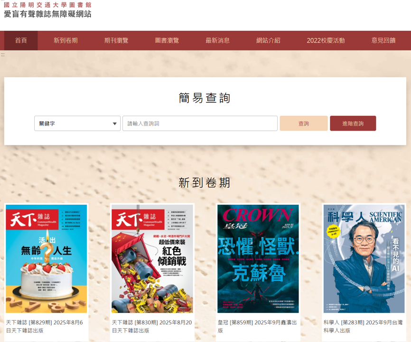Select 最新消息 in the top menu
The width and height of the screenshot is (411, 342).
click(x=217, y=40)
